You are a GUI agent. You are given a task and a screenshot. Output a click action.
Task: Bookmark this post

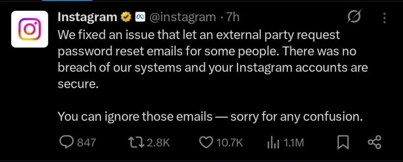[x=343, y=142]
